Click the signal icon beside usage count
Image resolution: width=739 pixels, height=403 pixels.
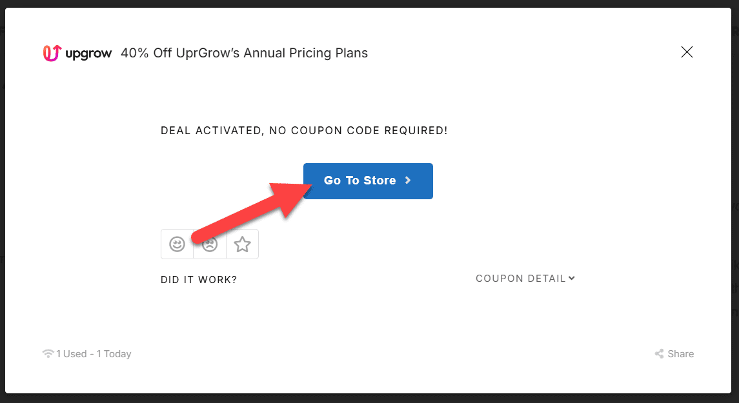pos(47,353)
